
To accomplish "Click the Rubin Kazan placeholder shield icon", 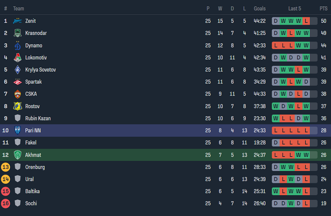I will coord(17,118).
